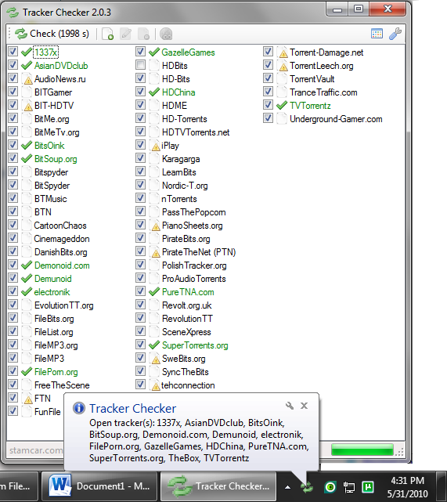The width and height of the screenshot is (447, 502).
Task: Click the Check refresh button
Action: coord(52,34)
